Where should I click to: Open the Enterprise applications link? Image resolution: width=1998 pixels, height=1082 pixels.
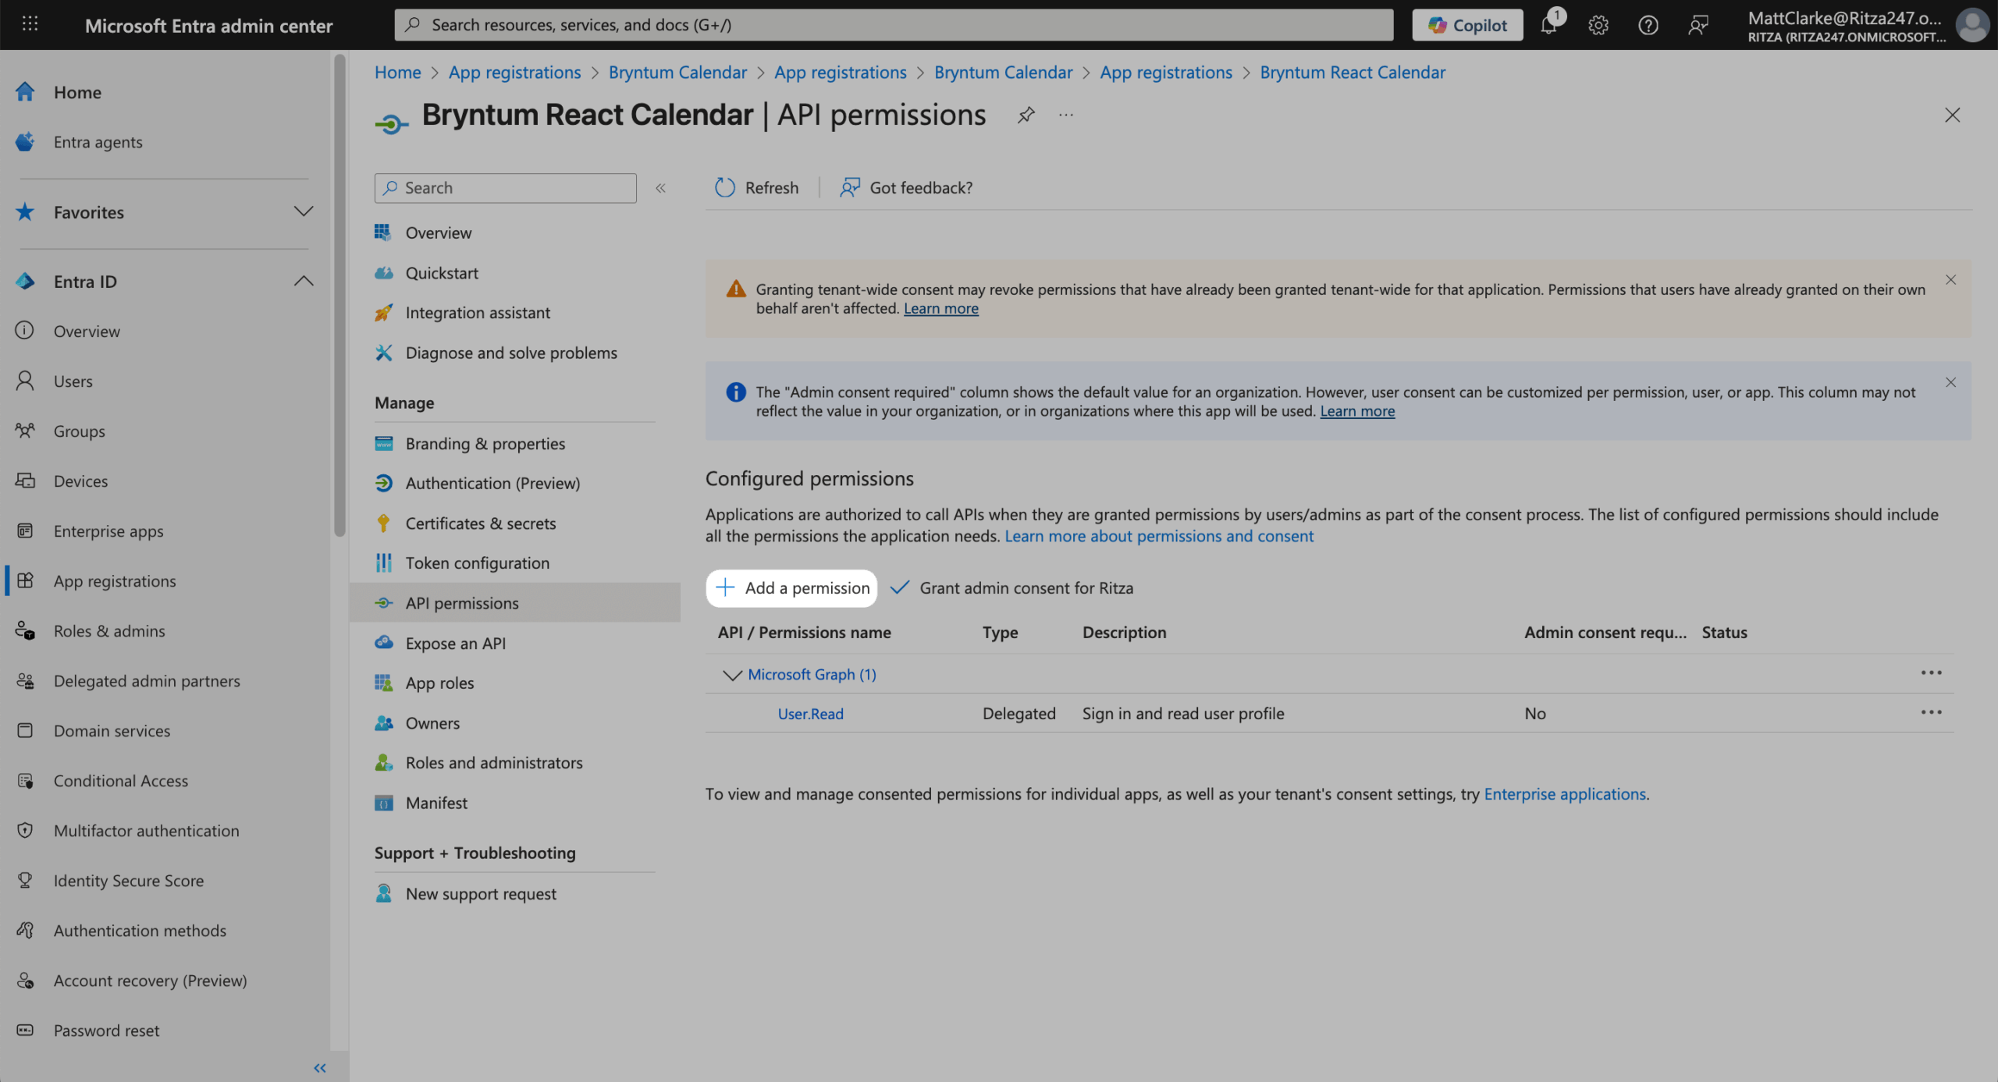pyautogui.click(x=1564, y=794)
